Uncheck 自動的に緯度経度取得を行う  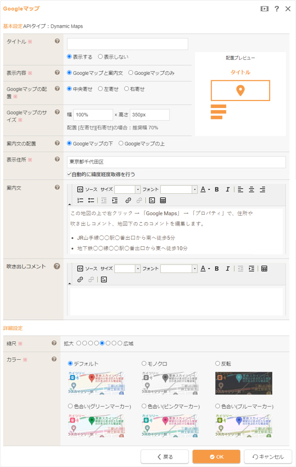[x=69, y=174]
